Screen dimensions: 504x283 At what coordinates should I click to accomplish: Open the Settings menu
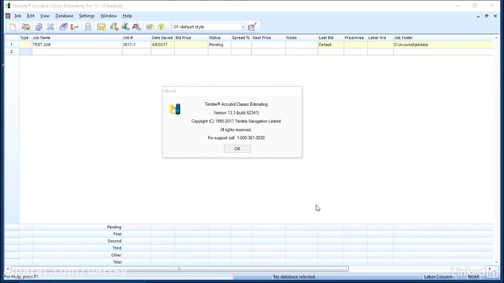coord(87,16)
